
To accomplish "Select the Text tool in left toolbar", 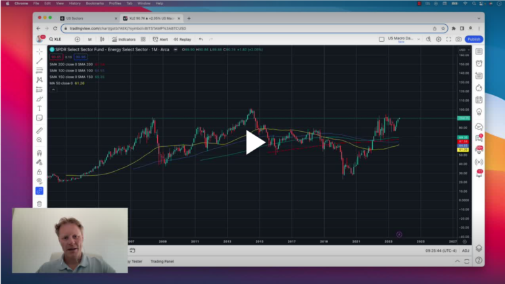I will coord(39,108).
